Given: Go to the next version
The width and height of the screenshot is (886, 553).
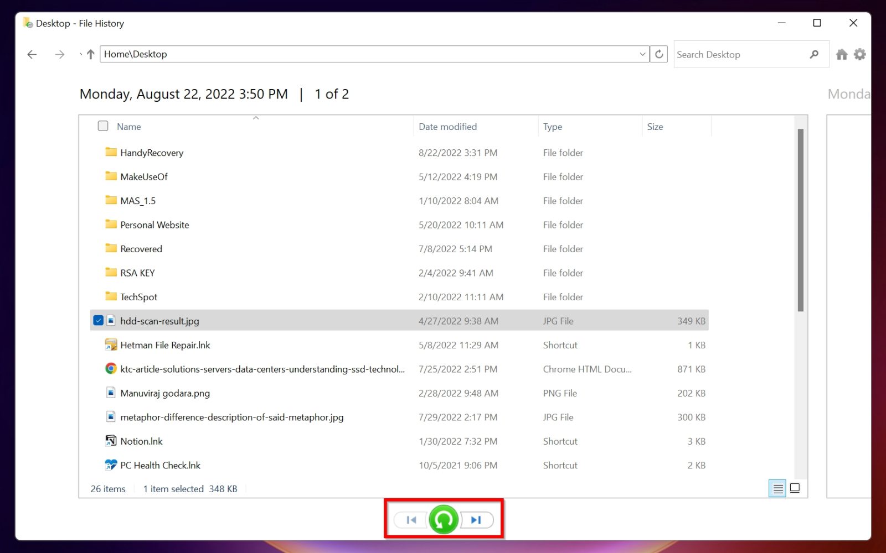Looking at the screenshot, I should click(x=475, y=519).
